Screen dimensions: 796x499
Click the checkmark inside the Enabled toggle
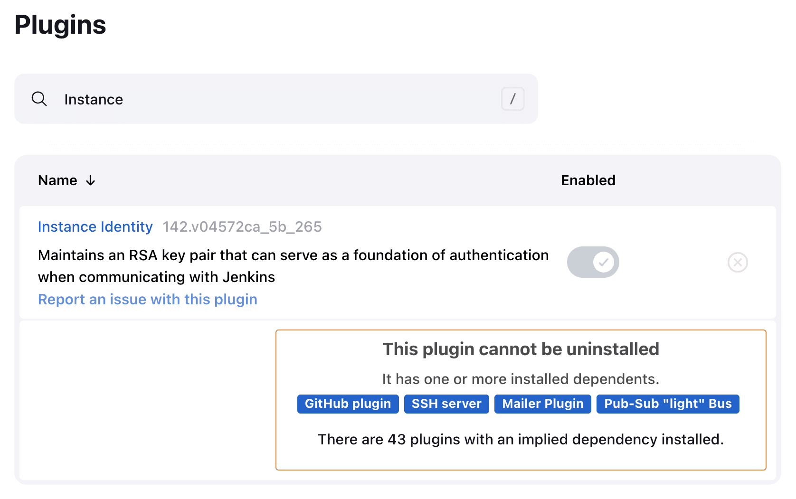pyautogui.click(x=603, y=262)
